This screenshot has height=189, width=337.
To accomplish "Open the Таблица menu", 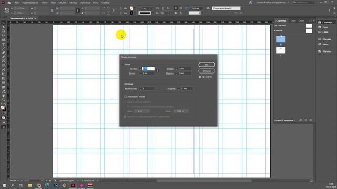I will click(x=73, y=3).
